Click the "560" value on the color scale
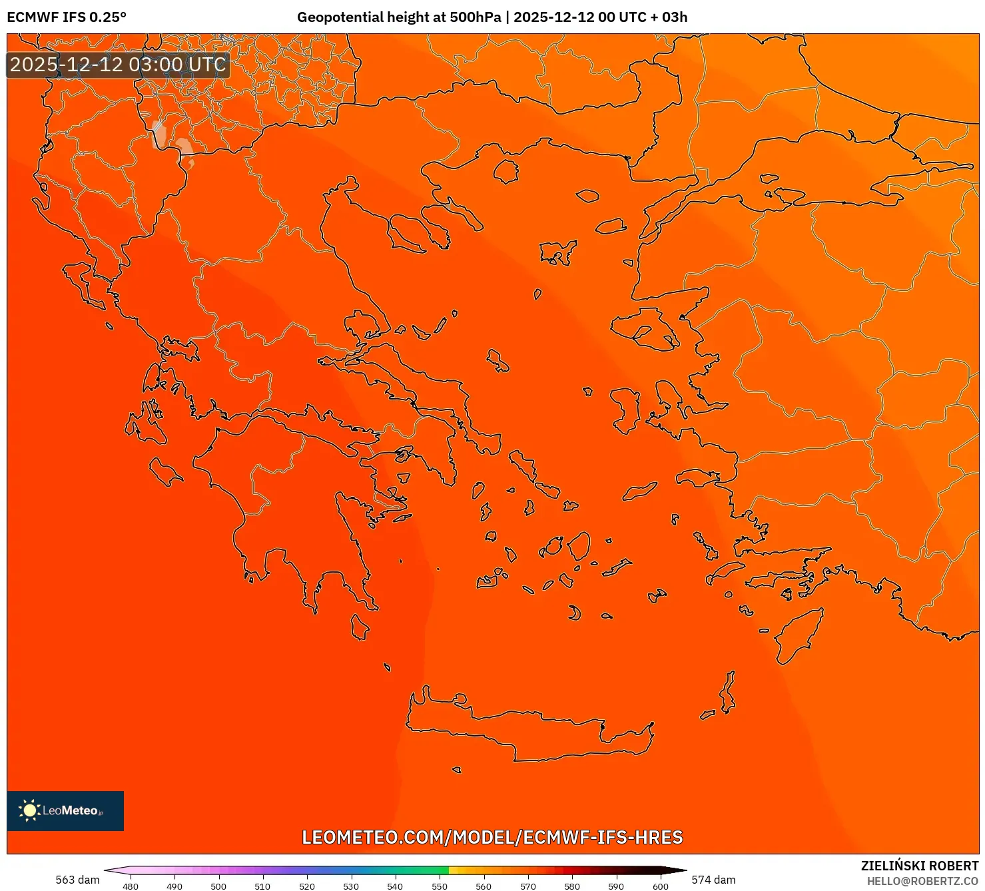The image size is (985, 891). click(x=484, y=887)
